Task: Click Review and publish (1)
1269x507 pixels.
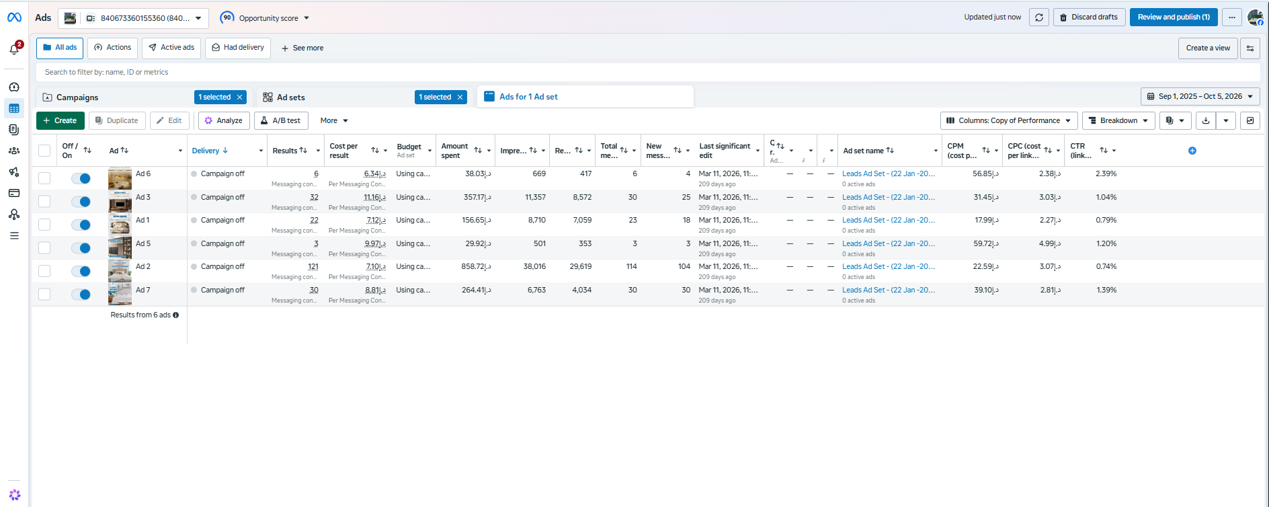Action: (1174, 17)
